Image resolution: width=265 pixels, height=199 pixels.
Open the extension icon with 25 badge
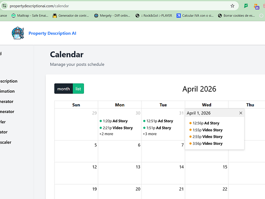(256, 7)
